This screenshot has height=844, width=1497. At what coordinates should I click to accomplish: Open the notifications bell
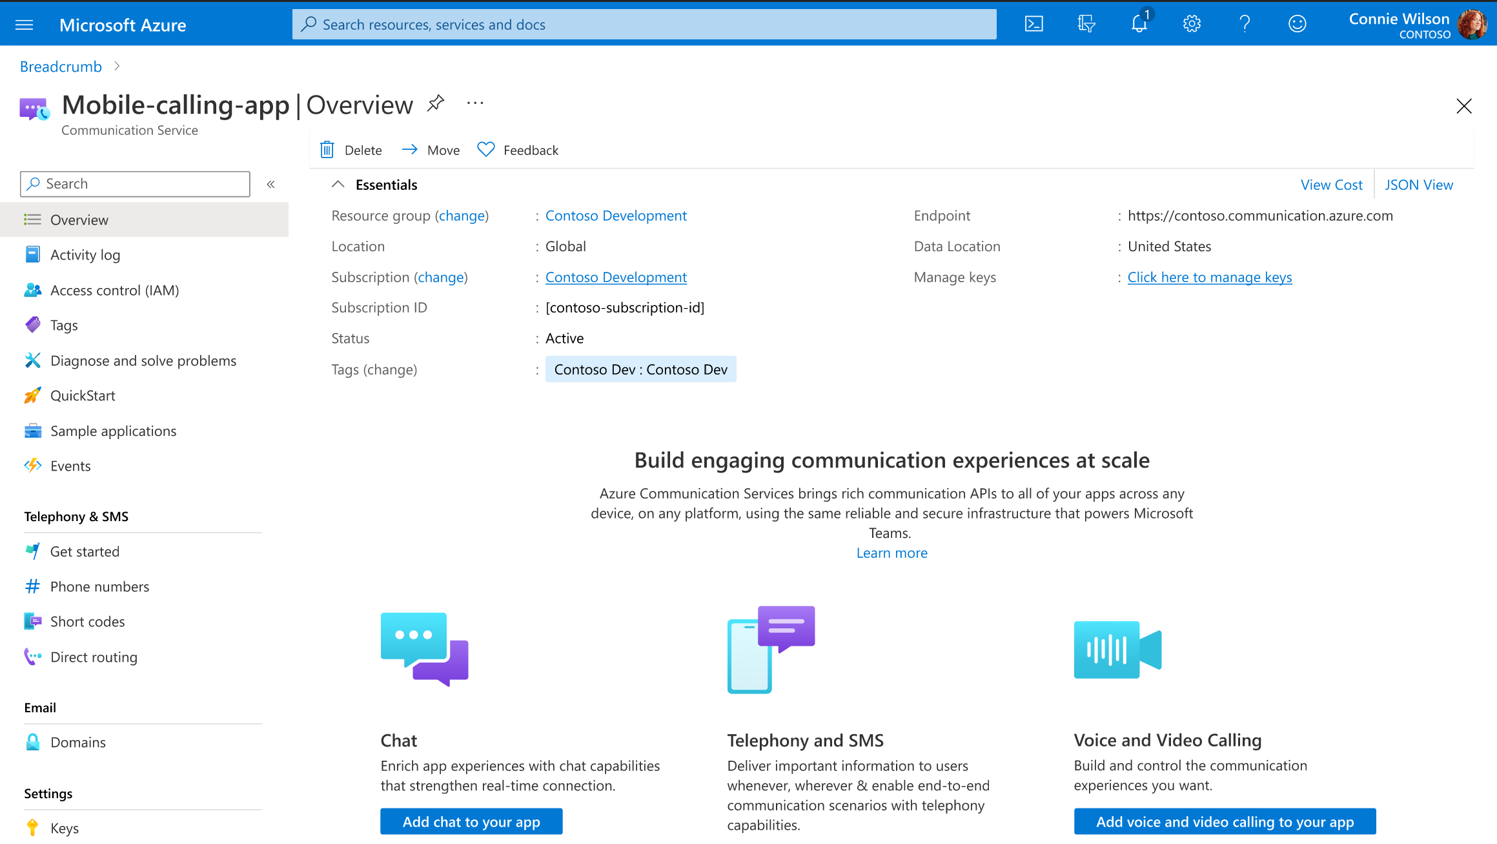coord(1139,25)
